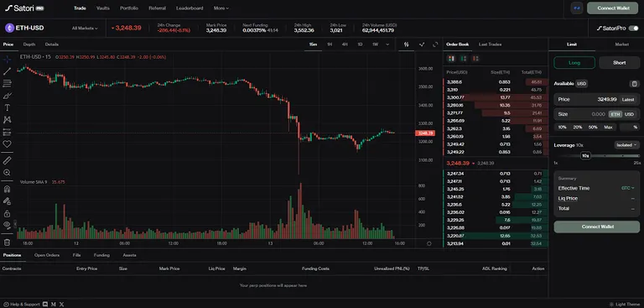The height and width of the screenshot is (308, 644).
Task: Open the Fibonacci retracement tool
Action: [7, 83]
